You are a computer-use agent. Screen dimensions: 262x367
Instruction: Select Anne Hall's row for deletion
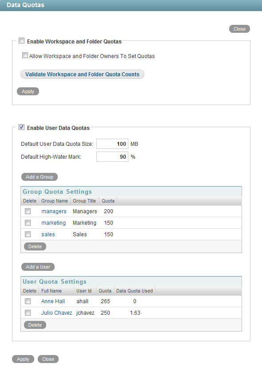click(28, 301)
